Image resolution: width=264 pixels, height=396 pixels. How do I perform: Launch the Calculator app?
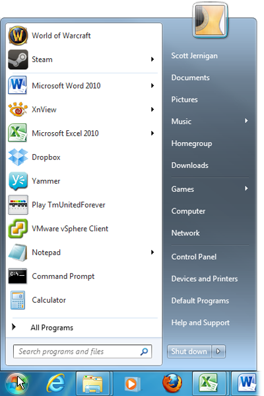[x=83, y=300]
